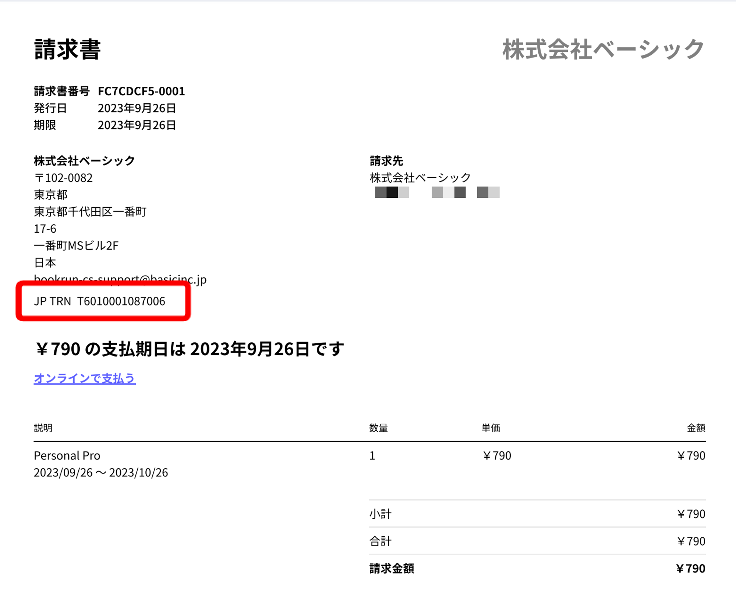Select the billing period 2023/09/26 ～ 2023/10/26
This screenshot has height=597, width=736.
pos(101,473)
